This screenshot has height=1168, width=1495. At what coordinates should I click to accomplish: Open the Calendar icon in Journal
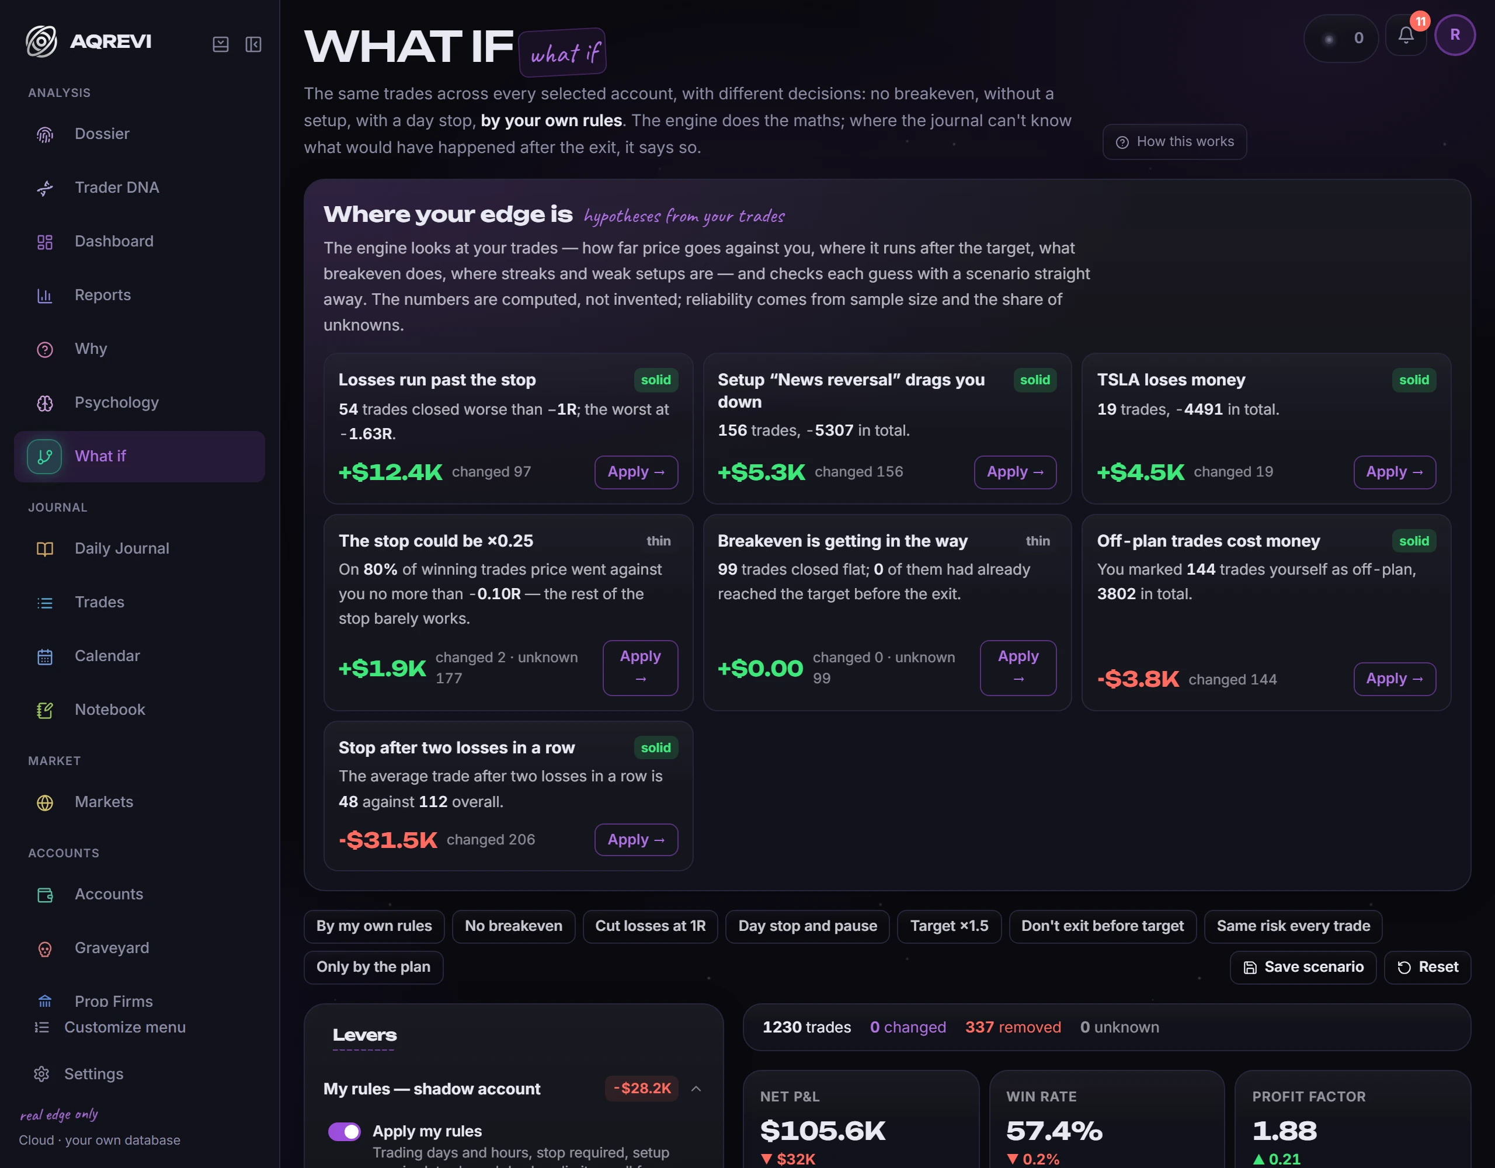[44, 656]
